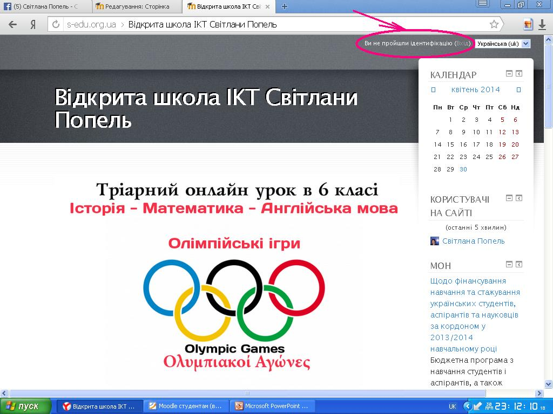Screen dimensions: 553x414
Task: Click the site title Відкрита школа ІКТ
Action: 206,108
